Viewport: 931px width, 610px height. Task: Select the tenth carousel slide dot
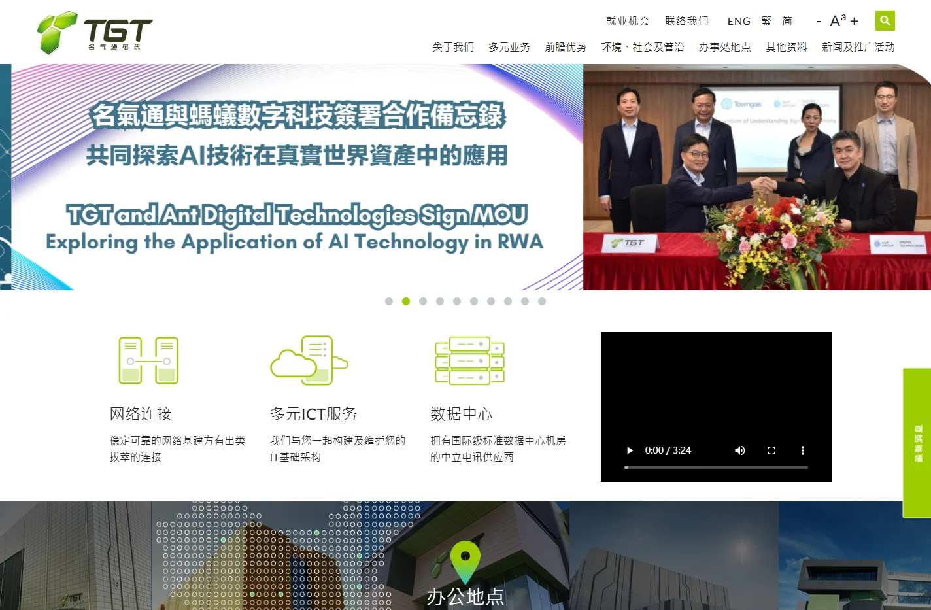[x=542, y=301]
